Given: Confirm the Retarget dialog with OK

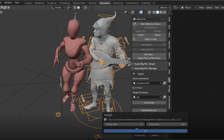Looking at the screenshot, I should point(145,131).
